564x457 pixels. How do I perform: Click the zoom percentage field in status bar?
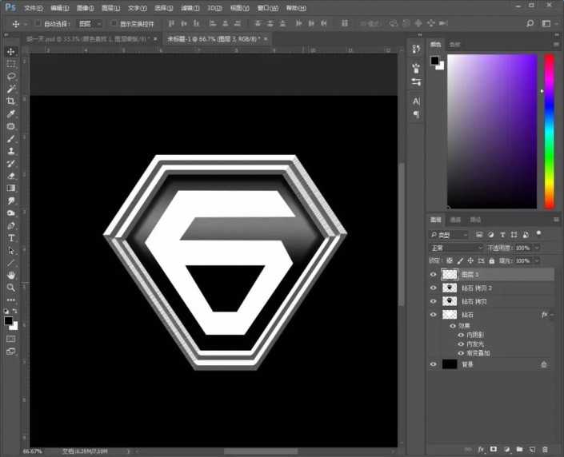tap(32, 451)
